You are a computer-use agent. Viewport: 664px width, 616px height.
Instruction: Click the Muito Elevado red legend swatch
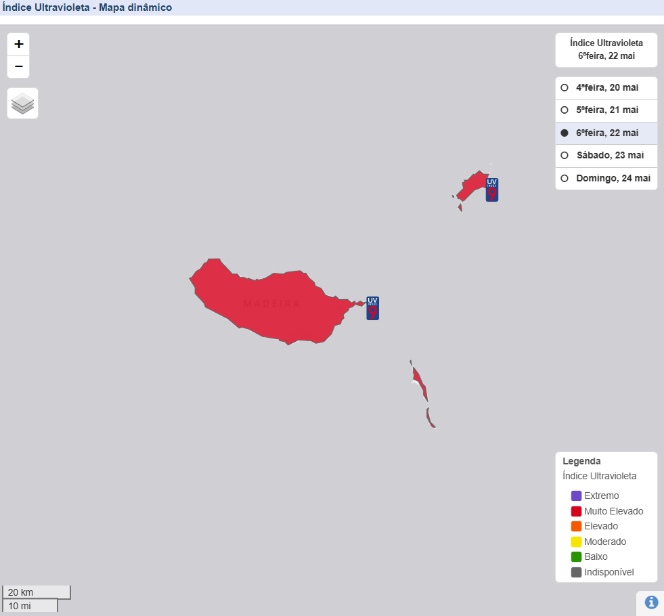click(576, 511)
